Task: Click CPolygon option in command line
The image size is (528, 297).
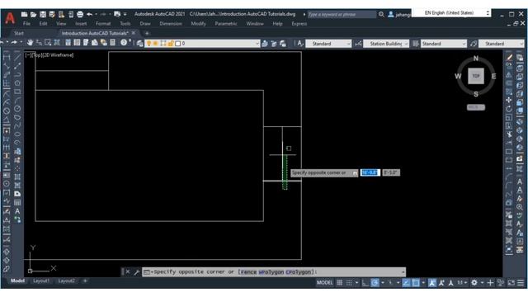Action: (x=299, y=271)
